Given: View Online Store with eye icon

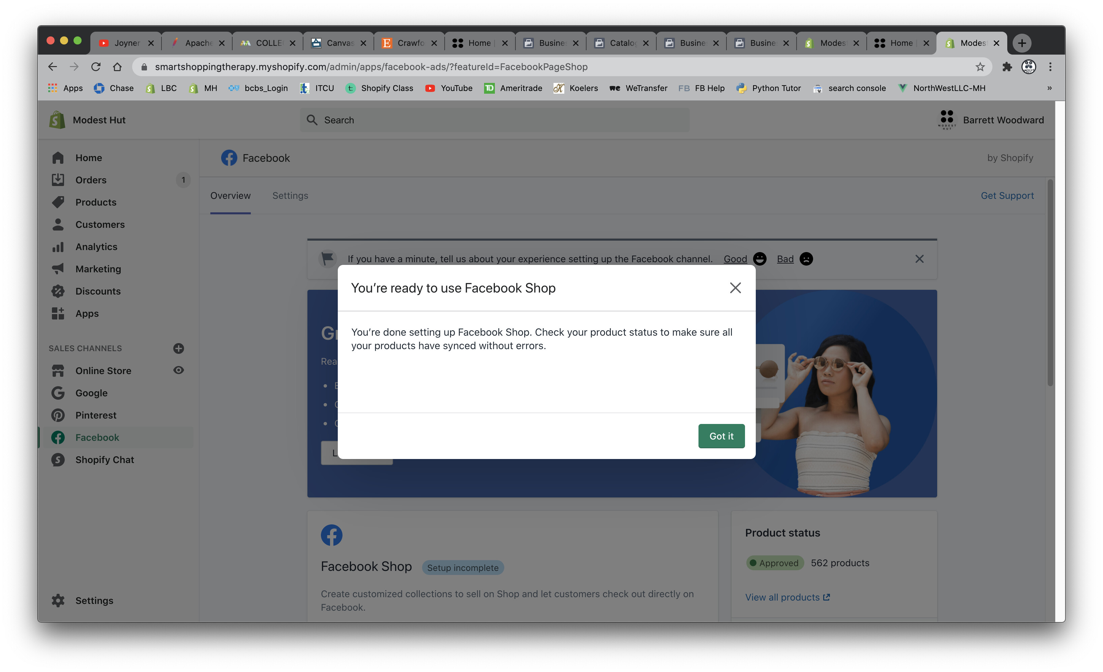Looking at the screenshot, I should [x=178, y=370].
